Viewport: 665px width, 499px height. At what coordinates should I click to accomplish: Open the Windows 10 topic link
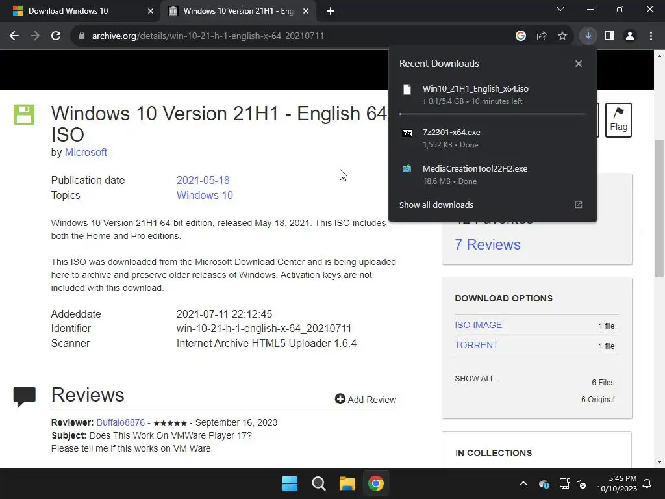205,195
